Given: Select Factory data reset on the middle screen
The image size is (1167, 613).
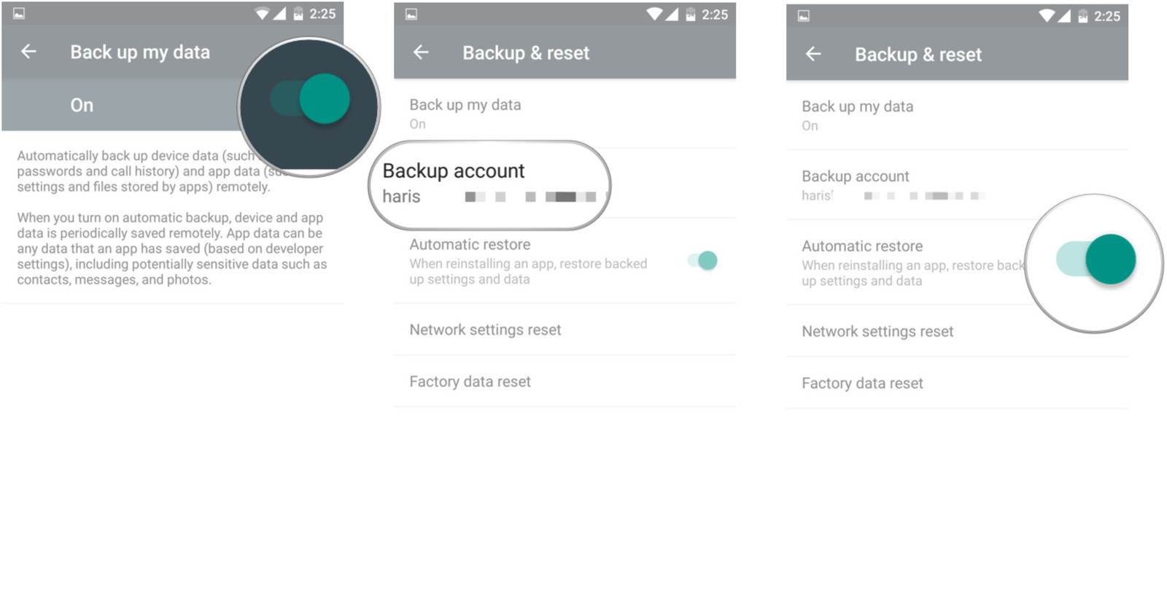Looking at the screenshot, I should [x=470, y=381].
